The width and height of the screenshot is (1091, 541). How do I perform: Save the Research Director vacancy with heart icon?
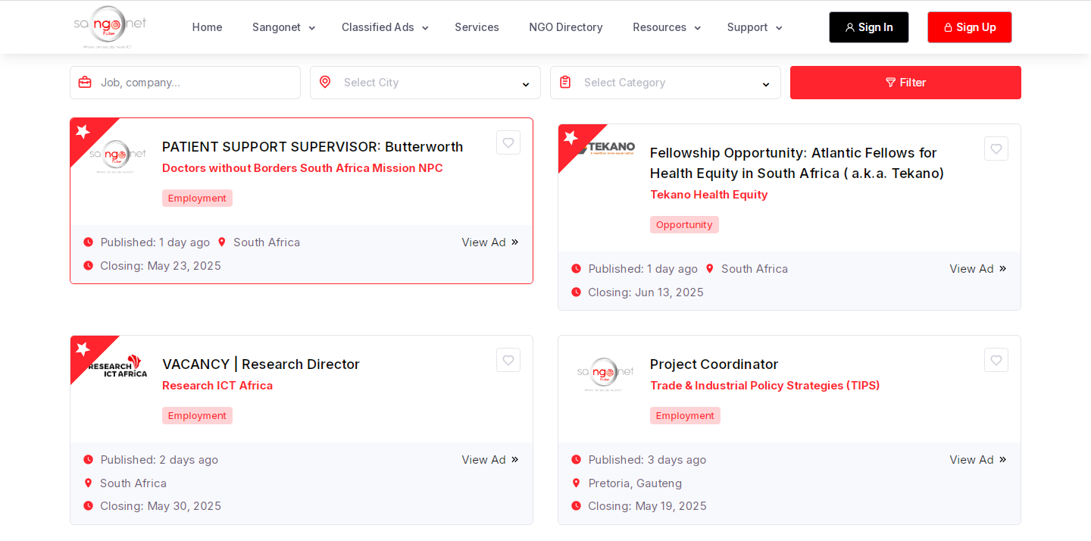click(x=508, y=360)
